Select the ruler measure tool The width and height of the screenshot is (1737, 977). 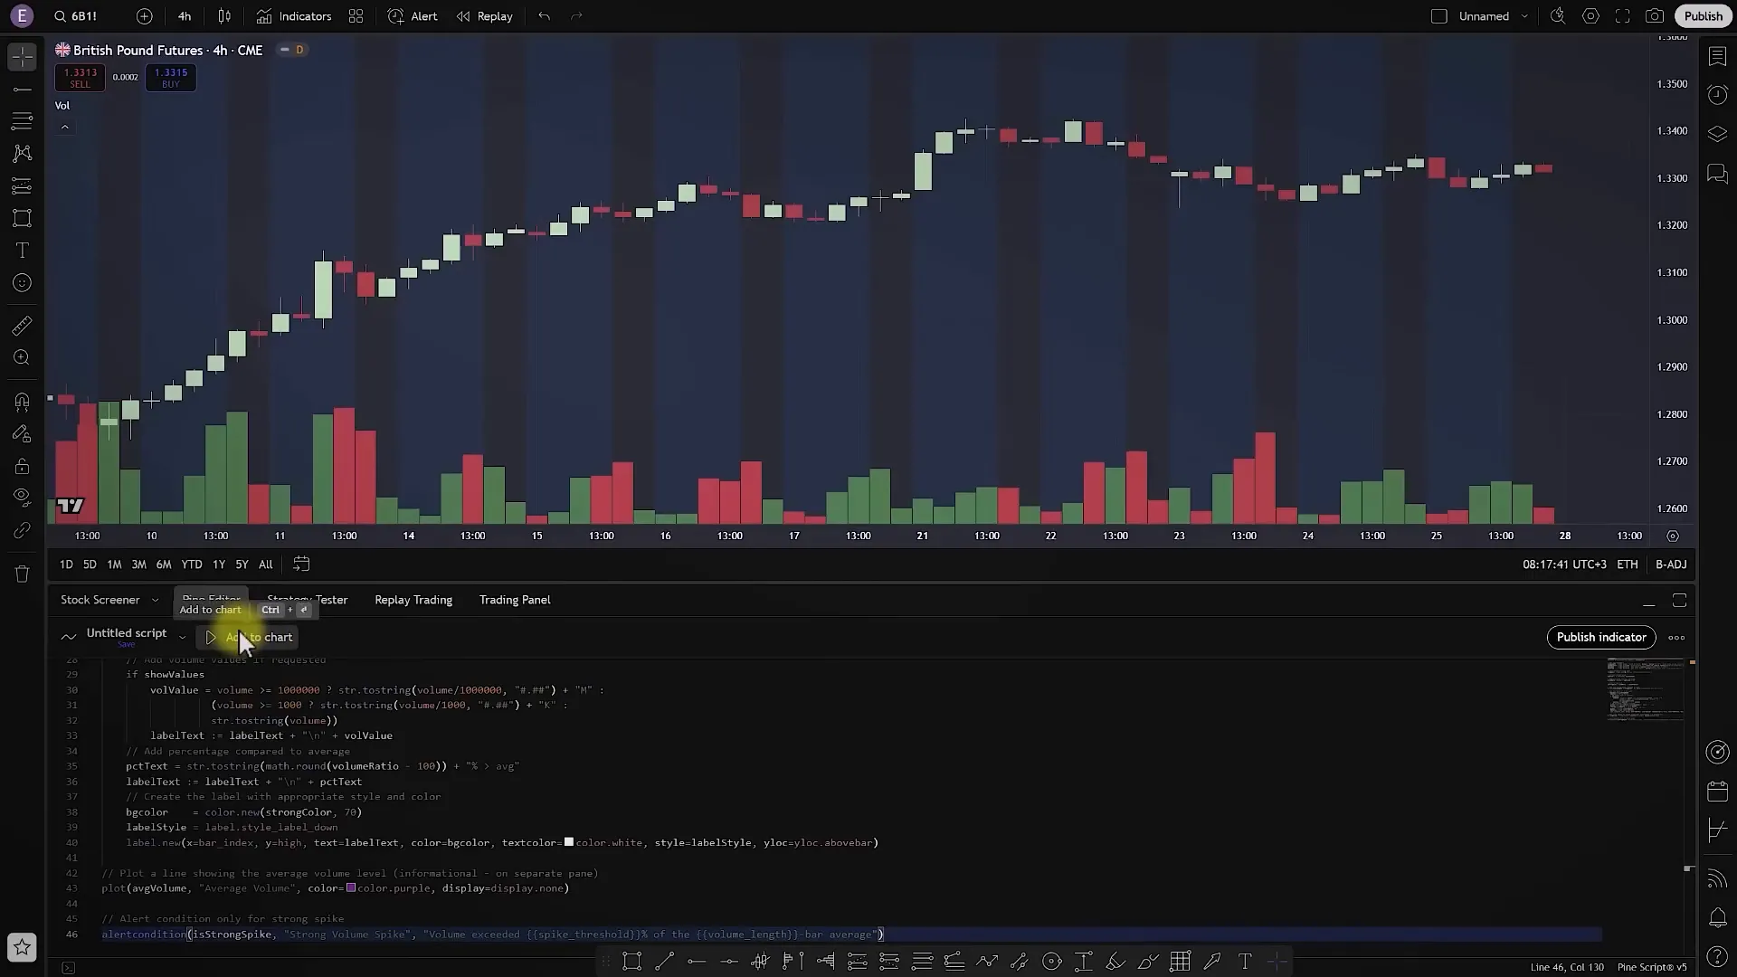pyautogui.click(x=23, y=326)
